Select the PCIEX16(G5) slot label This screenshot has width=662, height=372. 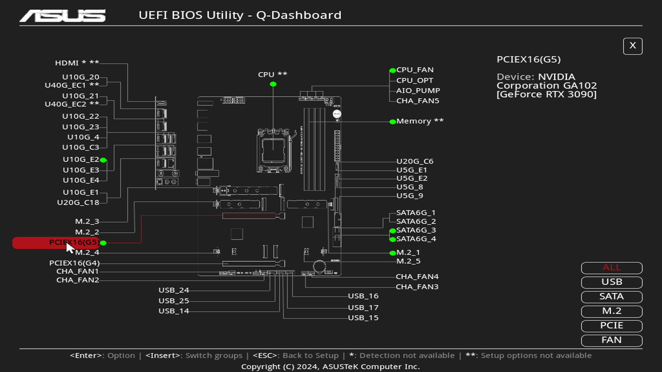tap(73, 243)
